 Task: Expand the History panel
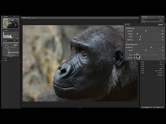3,60
